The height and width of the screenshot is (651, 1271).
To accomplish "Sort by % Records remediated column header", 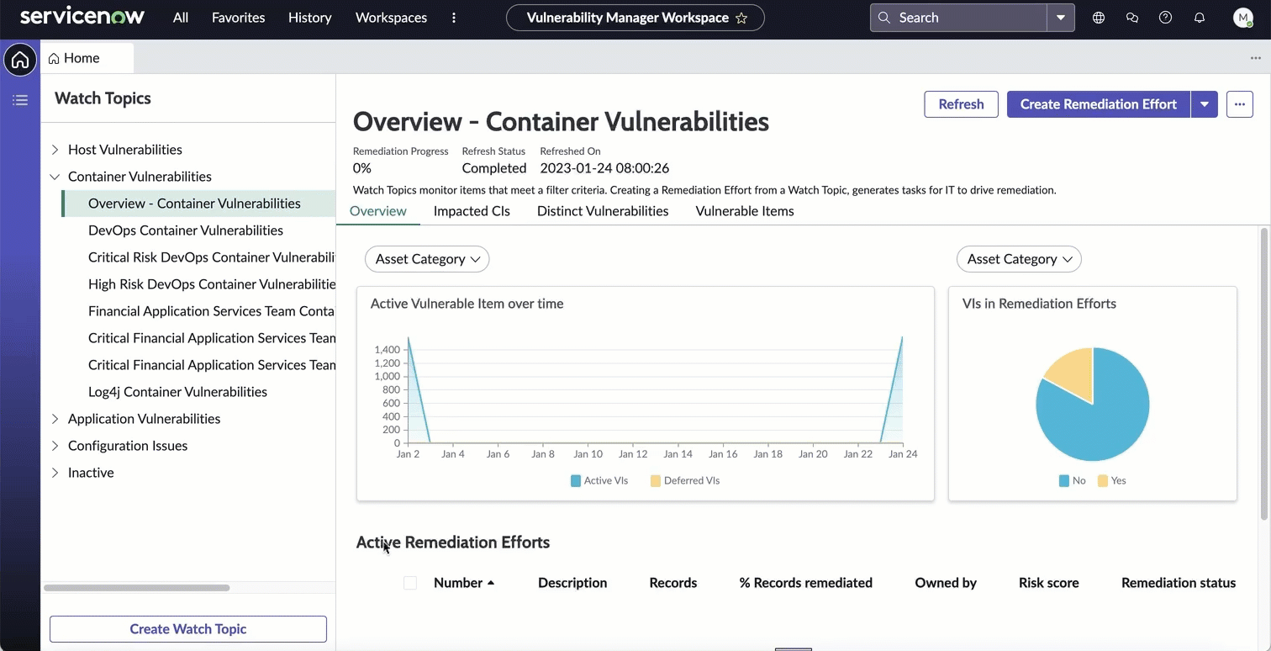I will pyautogui.click(x=806, y=583).
